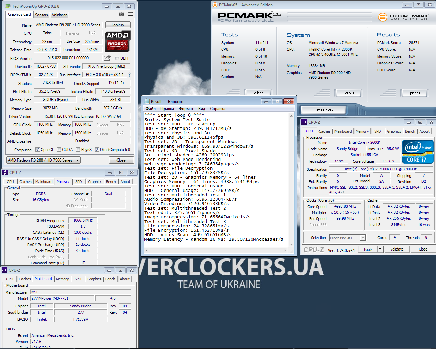The image size is (436, 349).
Task: Click the Multiplier x 50.0 value
Action: [x=345, y=212]
